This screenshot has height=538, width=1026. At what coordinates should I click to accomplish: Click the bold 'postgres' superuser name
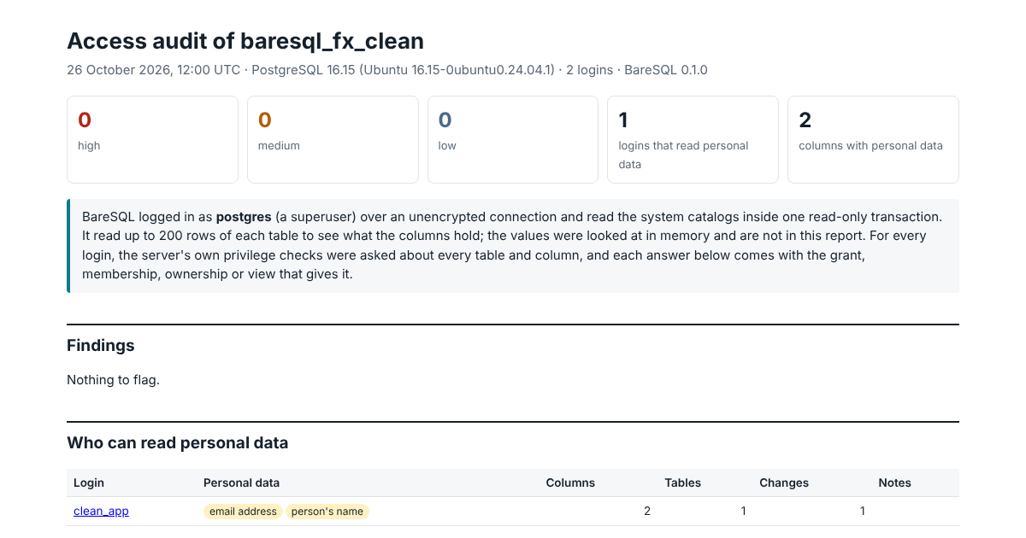(x=244, y=217)
